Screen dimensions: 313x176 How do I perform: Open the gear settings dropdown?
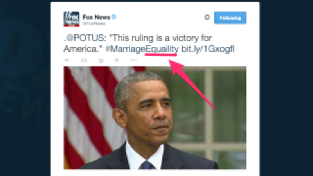[x=207, y=17]
